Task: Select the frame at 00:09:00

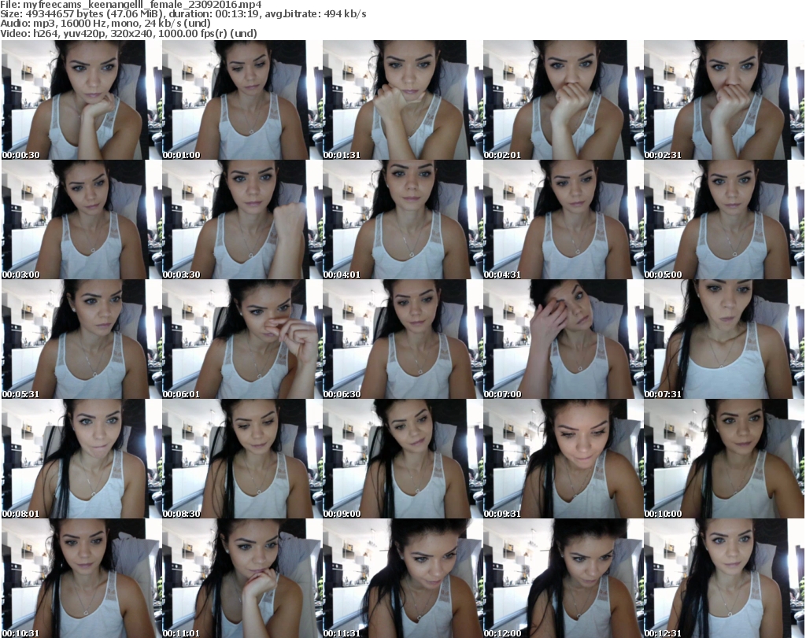Action: [403, 459]
